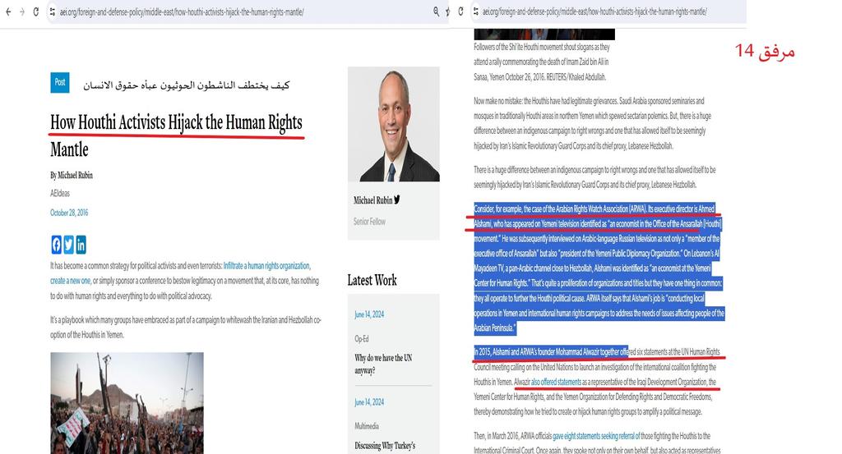Open site information icon in left address bar
The width and height of the screenshot is (842, 454).
tap(52, 11)
